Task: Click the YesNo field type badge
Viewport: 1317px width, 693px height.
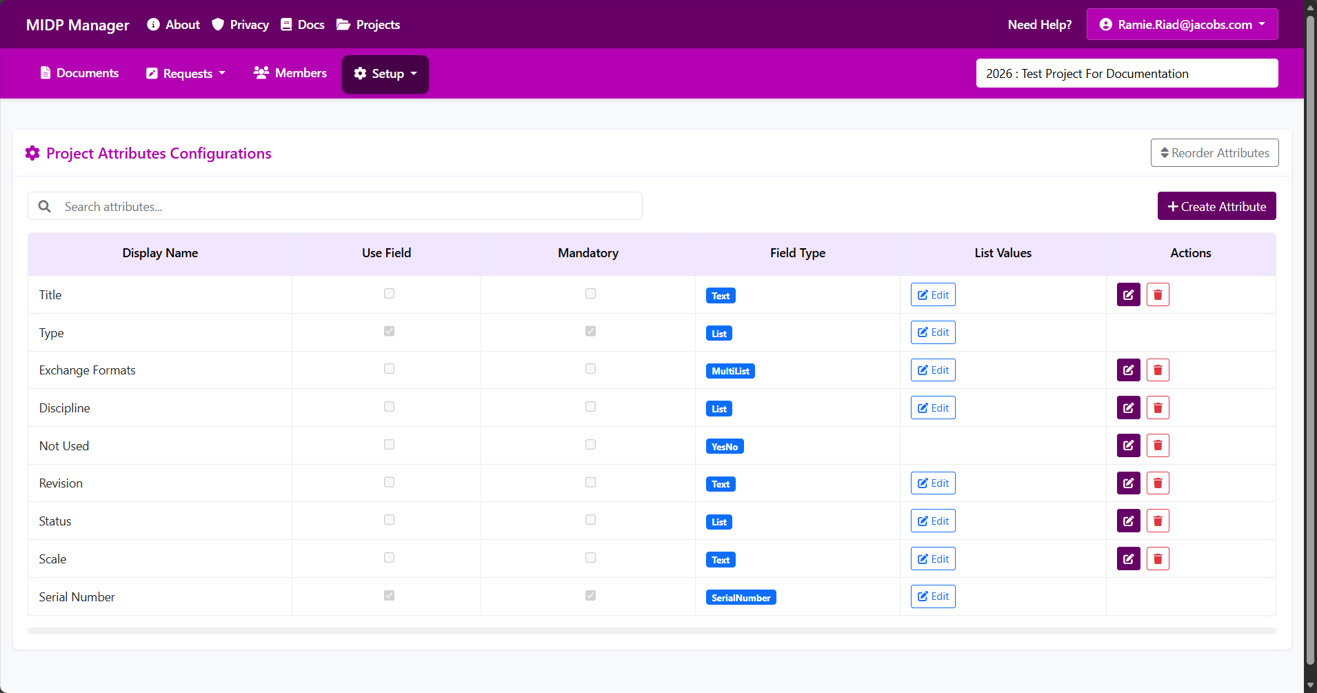Action: (725, 446)
